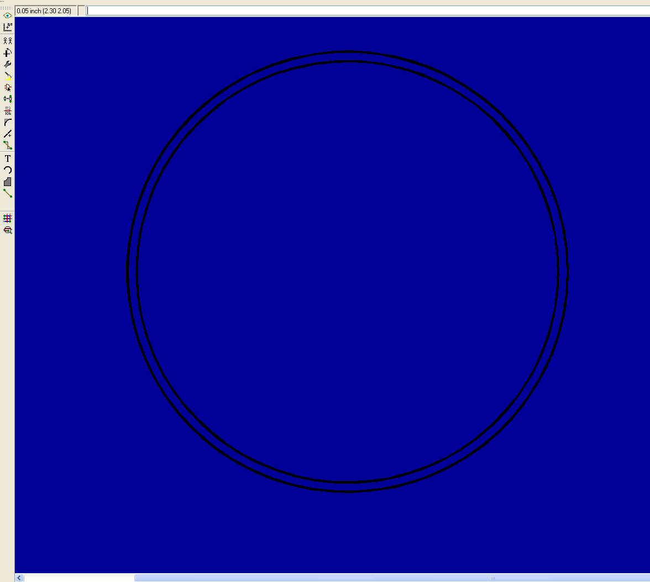Select the Arc drawing tool
650x582 pixels.
[x=8, y=170]
